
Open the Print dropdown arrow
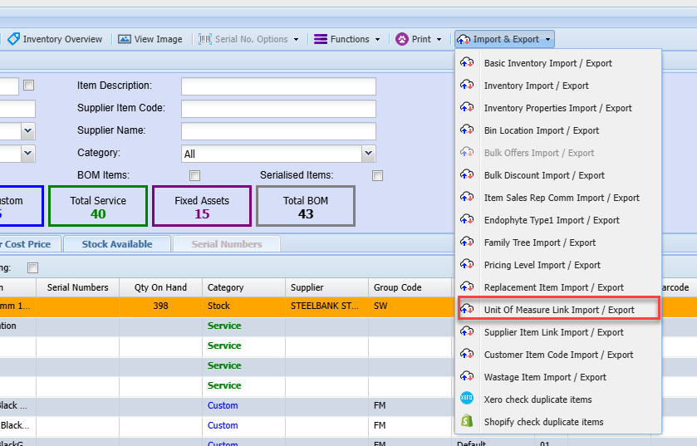click(x=439, y=39)
